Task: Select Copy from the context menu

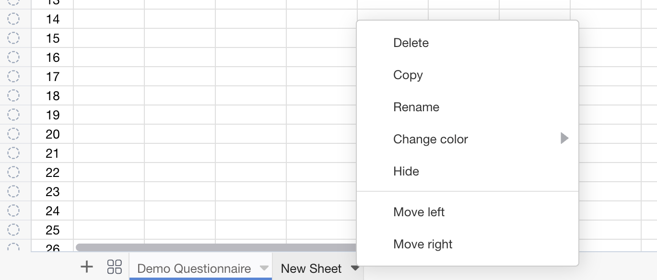Action: pos(408,75)
